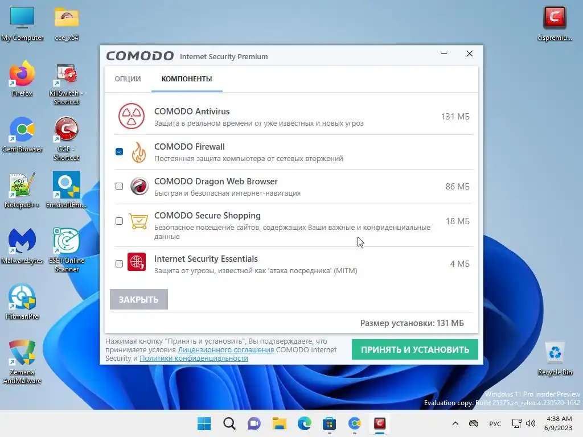
Task: Click the Secure Shopping cart icon
Action: click(138, 221)
